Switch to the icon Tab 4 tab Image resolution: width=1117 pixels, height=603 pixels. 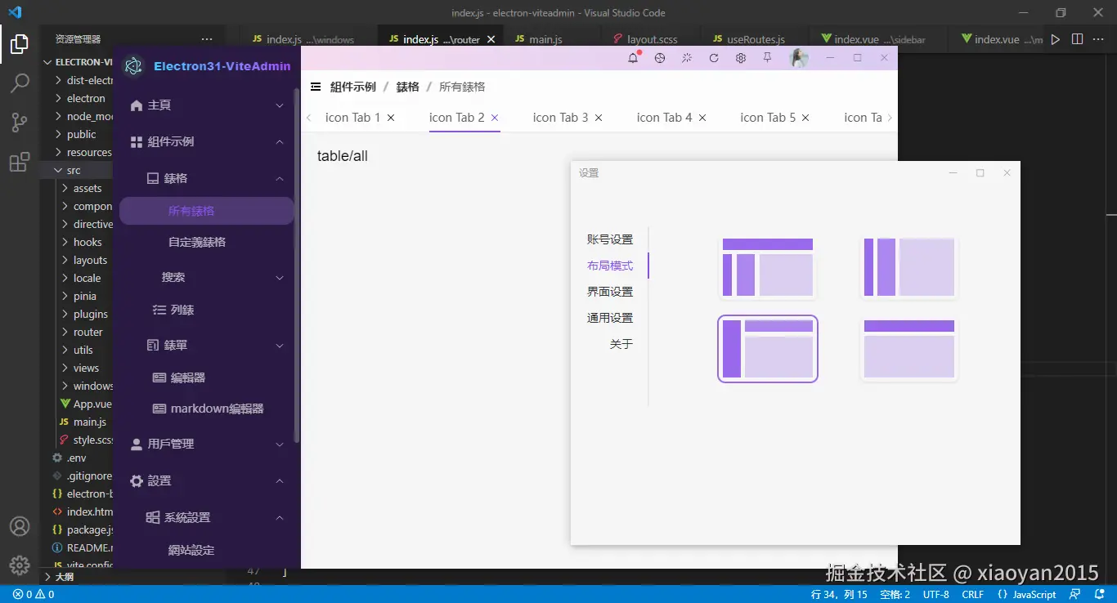664,117
